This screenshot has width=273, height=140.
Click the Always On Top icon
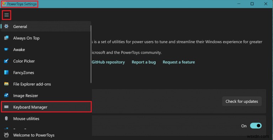pos(6,38)
